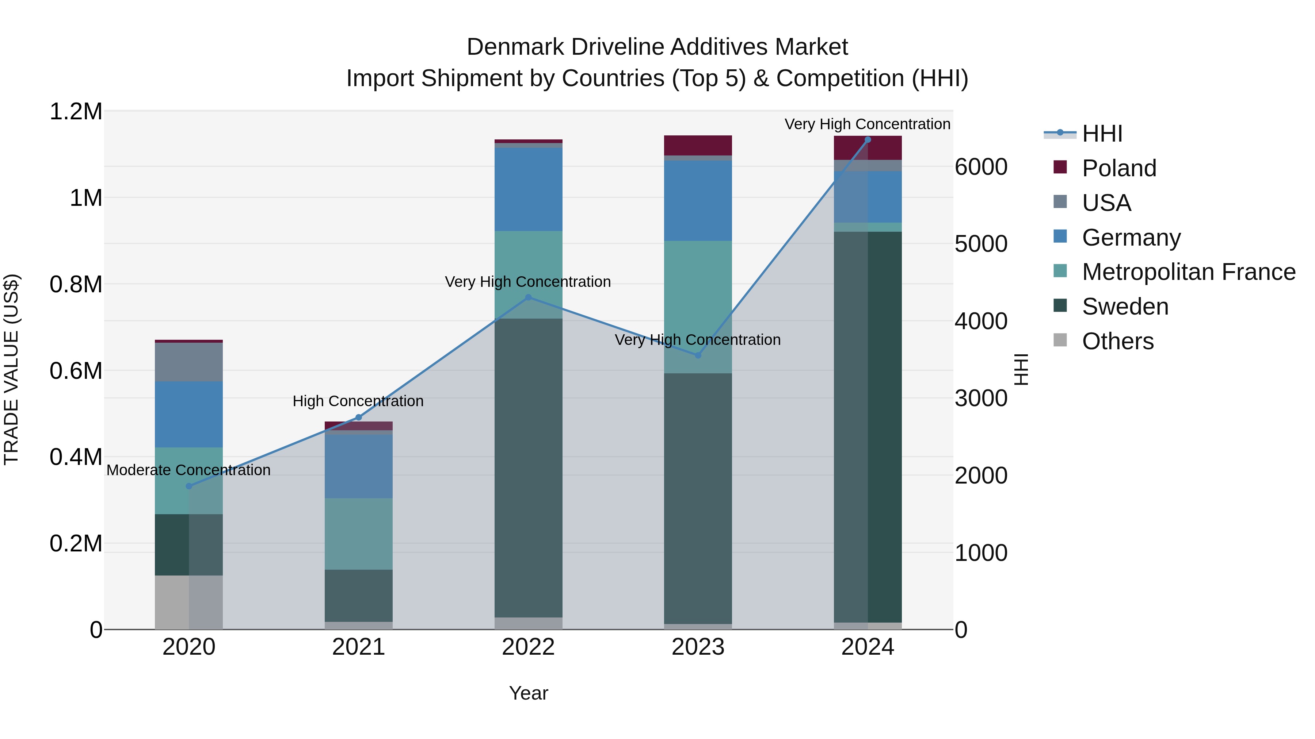Viewport: 1315px width, 739px height.
Task: Click the 1M left axis tick label
Action: pos(86,198)
